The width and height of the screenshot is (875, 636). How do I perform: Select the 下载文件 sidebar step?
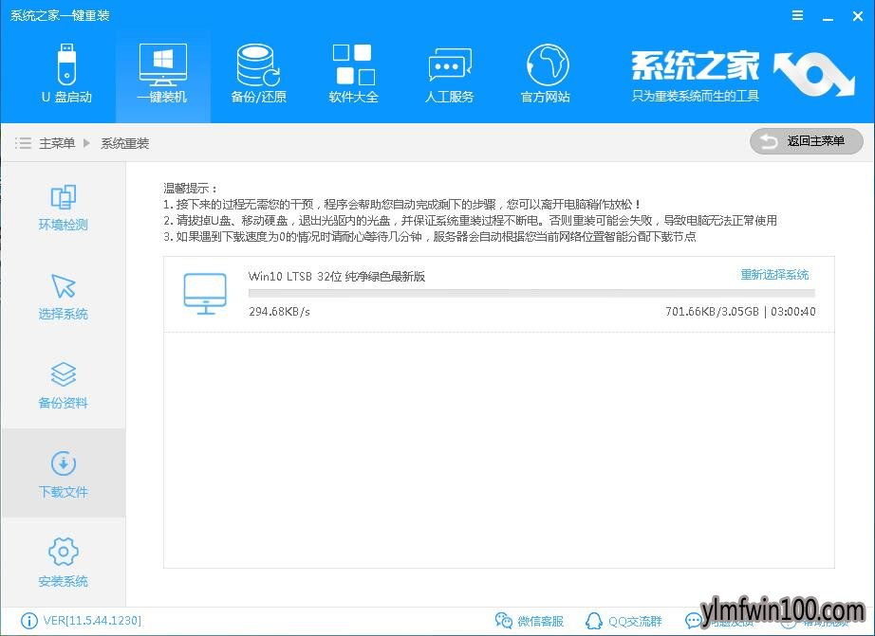pos(63,474)
